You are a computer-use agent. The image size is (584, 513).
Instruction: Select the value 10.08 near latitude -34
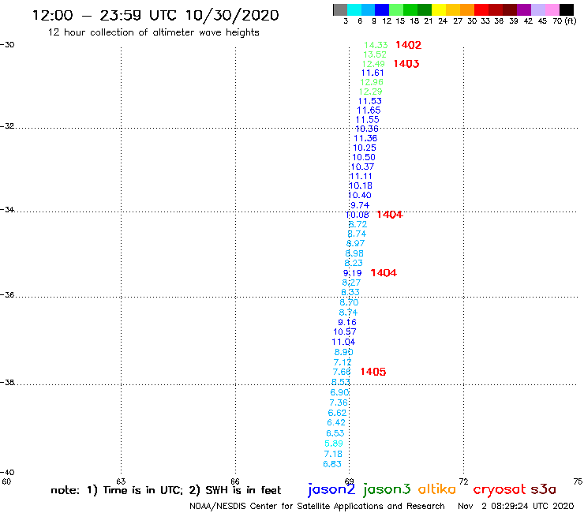(358, 215)
